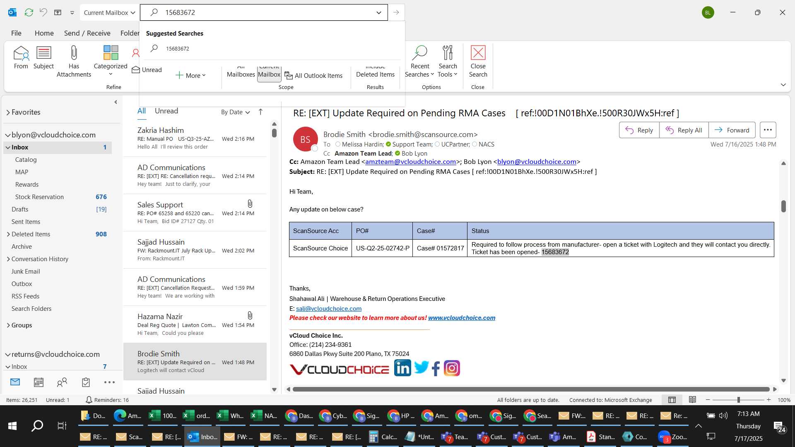Open Send / Receive tab
The width and height of the screenshot is (795, 447).
click(x=87, y=33)
